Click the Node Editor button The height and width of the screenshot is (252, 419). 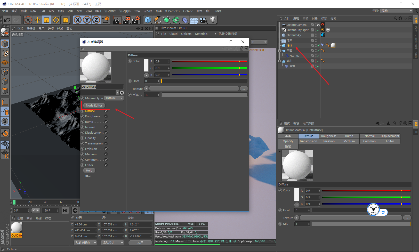click(x=94, y=105)
